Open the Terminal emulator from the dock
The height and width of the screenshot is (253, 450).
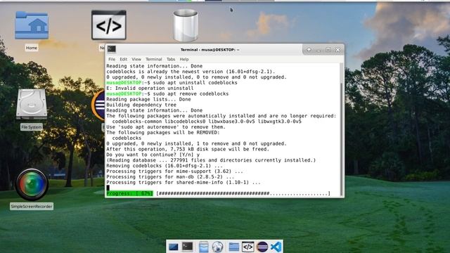tap(188, 247)
